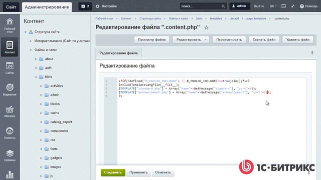The width and height of the screenshot is (321, 180).
Task: Collapse the Структура сайта tree node
Action: pos(26,32)
